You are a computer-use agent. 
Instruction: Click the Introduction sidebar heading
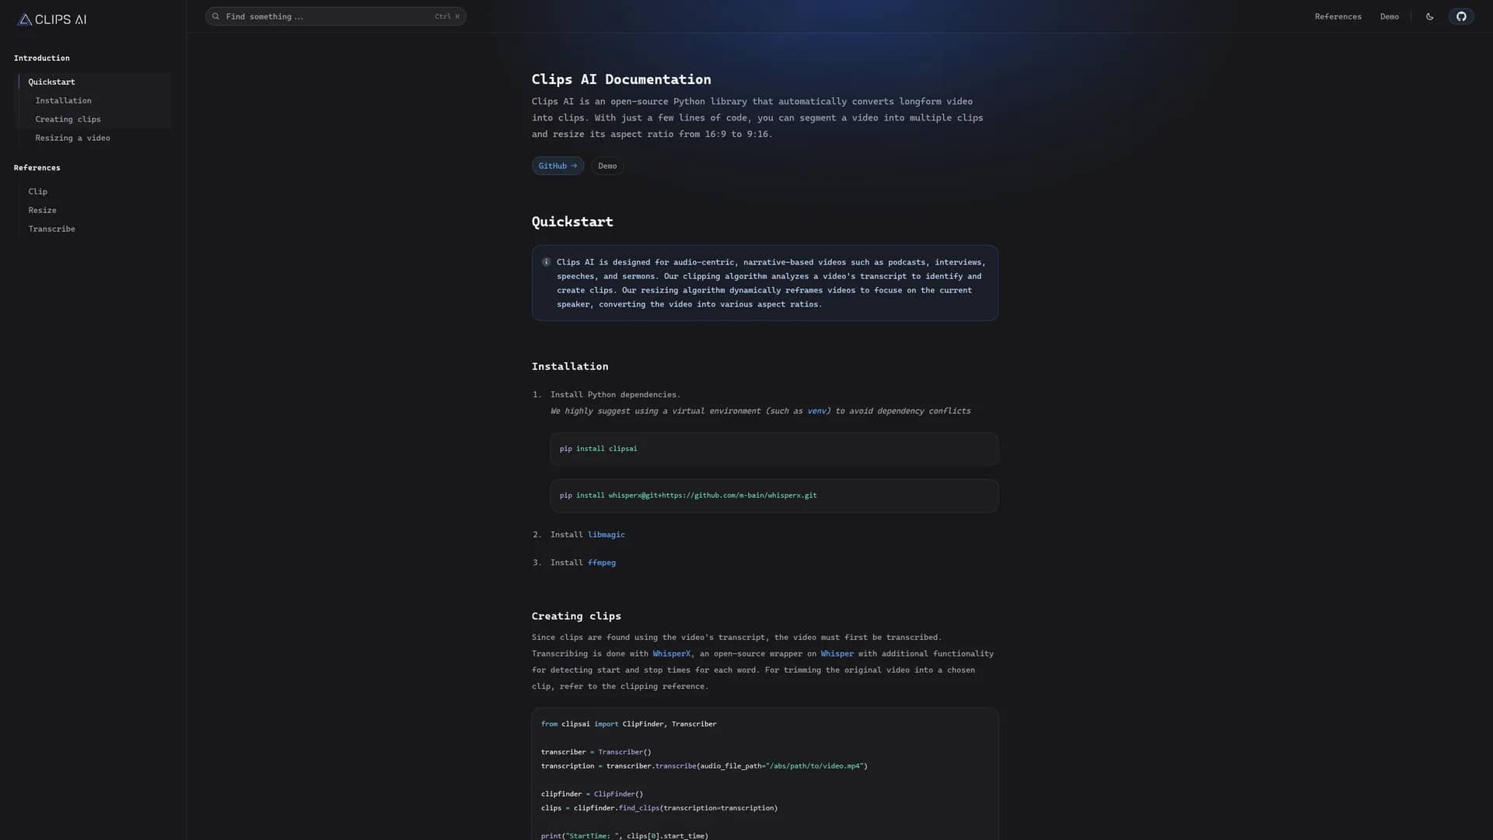(x=41, y=58)
